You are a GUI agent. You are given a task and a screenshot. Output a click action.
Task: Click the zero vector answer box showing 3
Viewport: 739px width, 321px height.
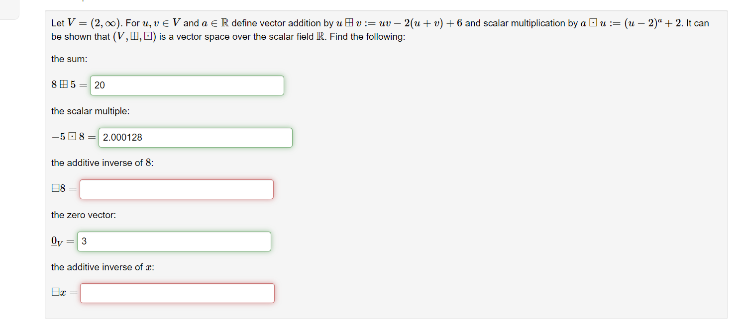(x=174, y=241)
